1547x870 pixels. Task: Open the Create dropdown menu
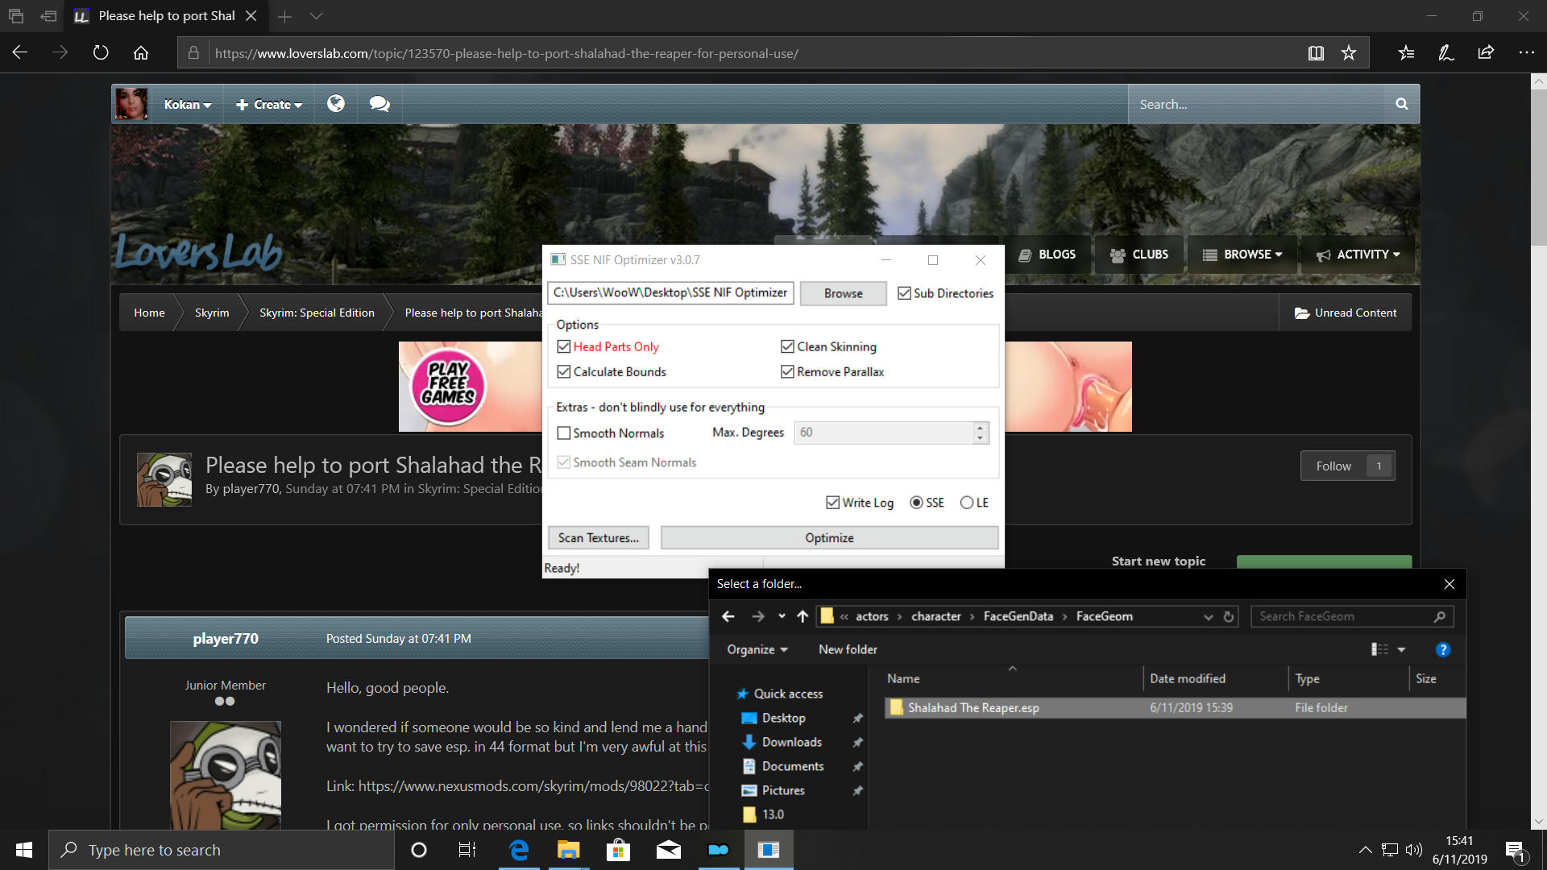pos(269,104)
